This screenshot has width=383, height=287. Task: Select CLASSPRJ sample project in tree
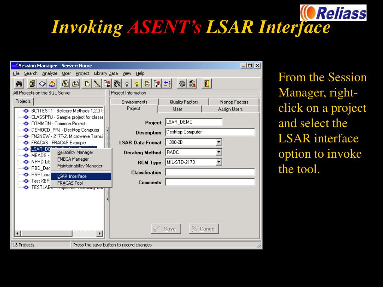pos(67,117)
